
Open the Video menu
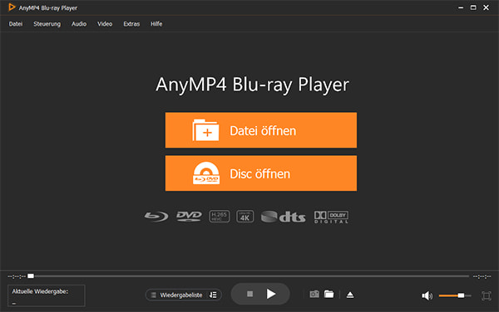105,24
